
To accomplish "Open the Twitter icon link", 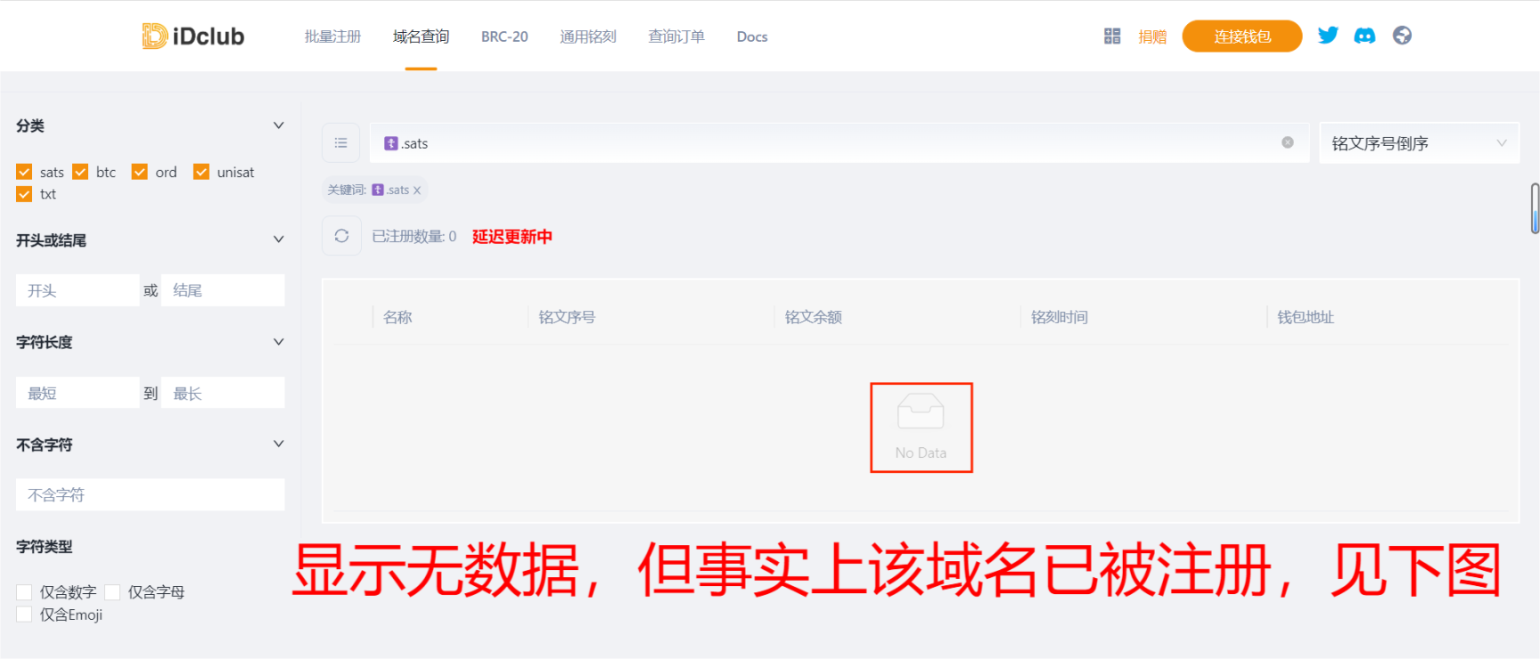I will coord(1328,36).
